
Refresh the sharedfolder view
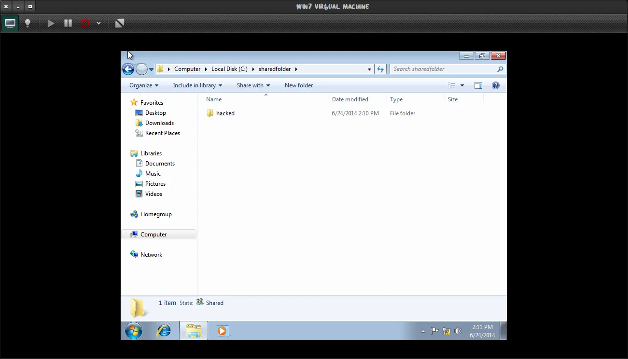click(380, 69)
